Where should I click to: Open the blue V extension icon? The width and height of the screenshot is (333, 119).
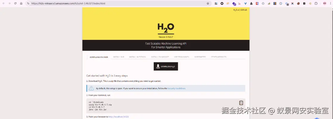[x=246, y=3]
